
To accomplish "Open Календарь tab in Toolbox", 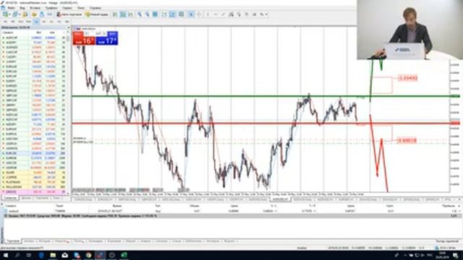I will click(96, 241).
